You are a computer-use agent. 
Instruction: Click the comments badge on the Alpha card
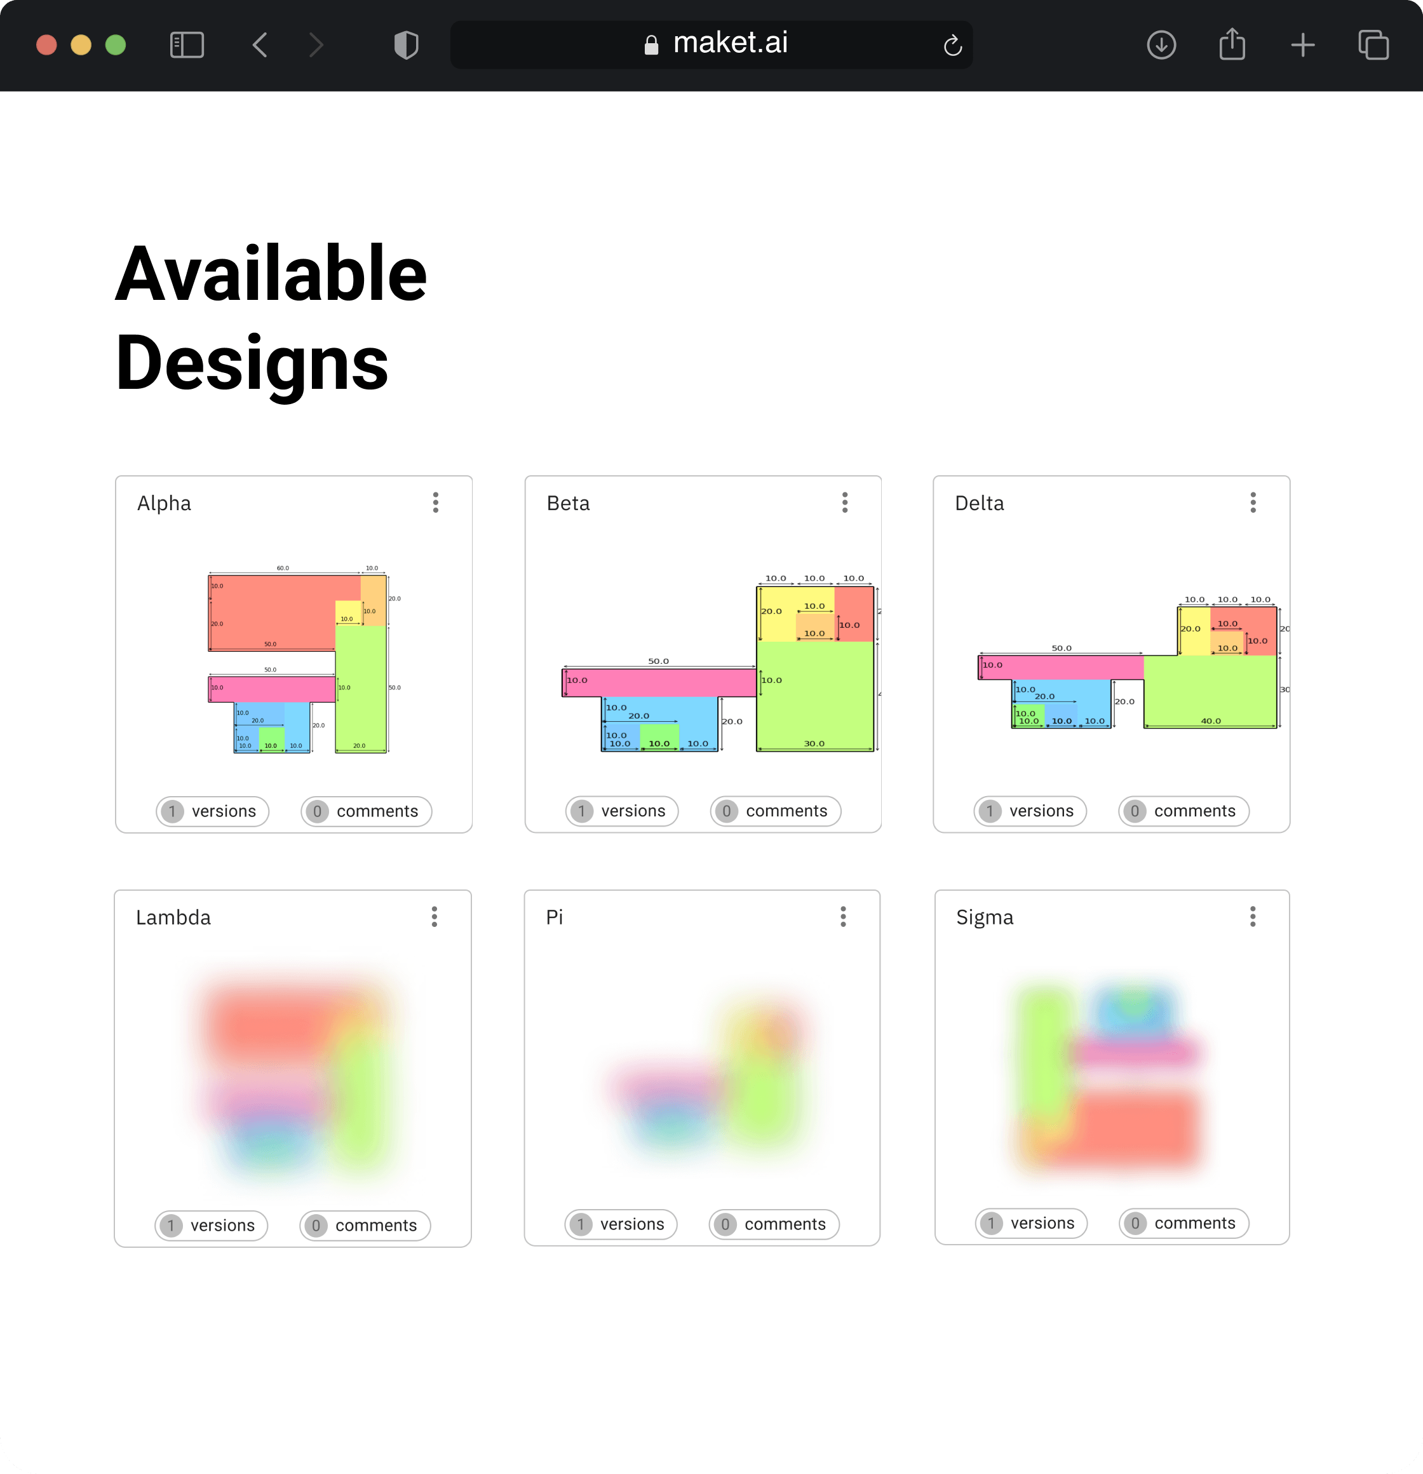coord(365,811)
